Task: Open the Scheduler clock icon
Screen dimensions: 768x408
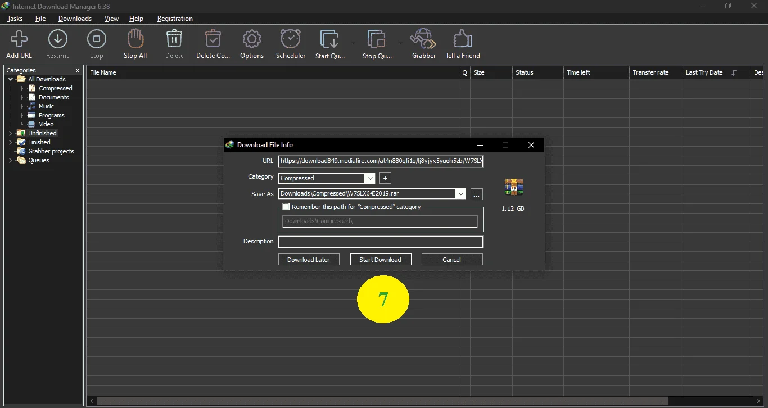Action: pyautogui.click(x=291, y=39)
